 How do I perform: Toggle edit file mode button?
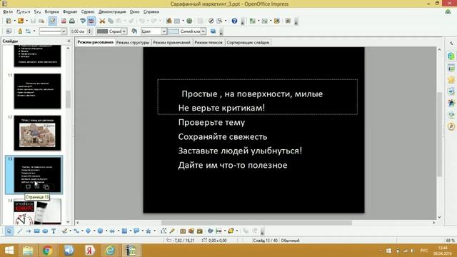[52, 21]
